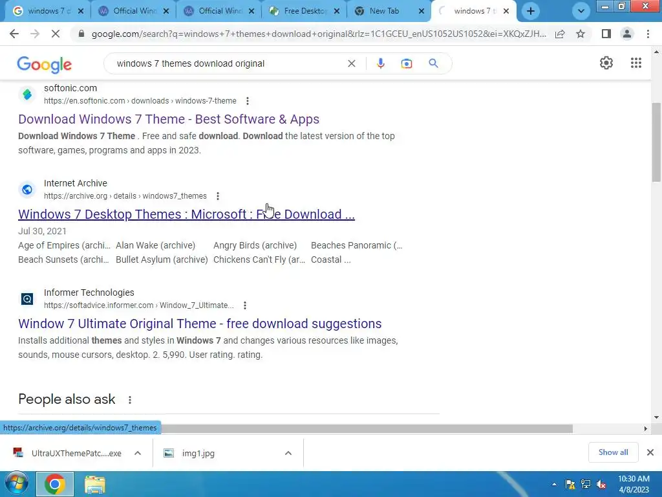Click the address bar URL
The image size is (662, 497).
[319, 34]
